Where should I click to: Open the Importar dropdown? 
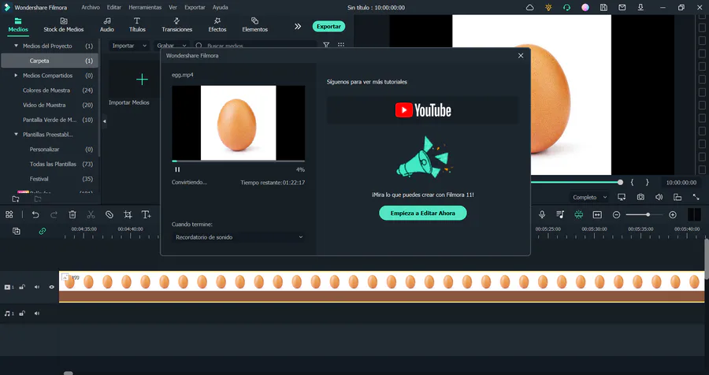click(x=129, y=46)
